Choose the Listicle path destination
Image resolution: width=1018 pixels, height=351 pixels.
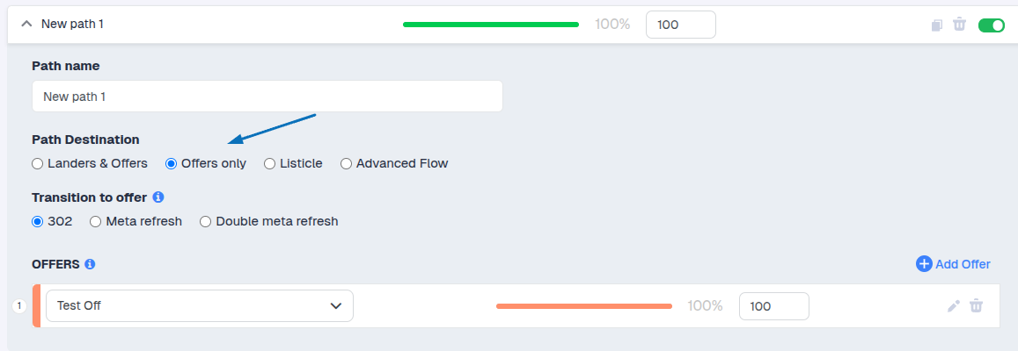click(x=270, y=163)
